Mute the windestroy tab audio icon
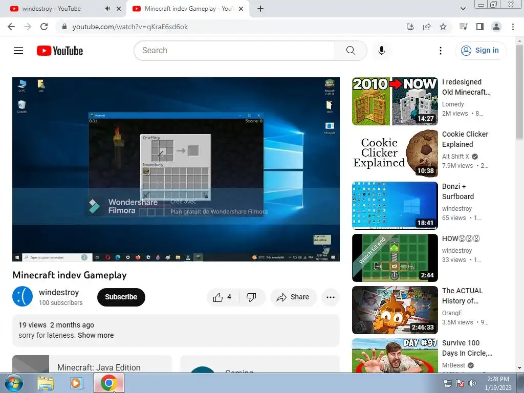The width and height of the screenshot is (524, 393). [107, 9]
